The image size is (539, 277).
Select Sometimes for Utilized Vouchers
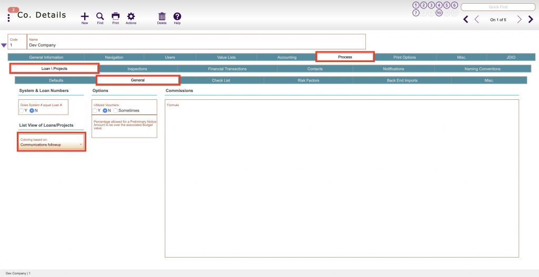coord(115,110)
